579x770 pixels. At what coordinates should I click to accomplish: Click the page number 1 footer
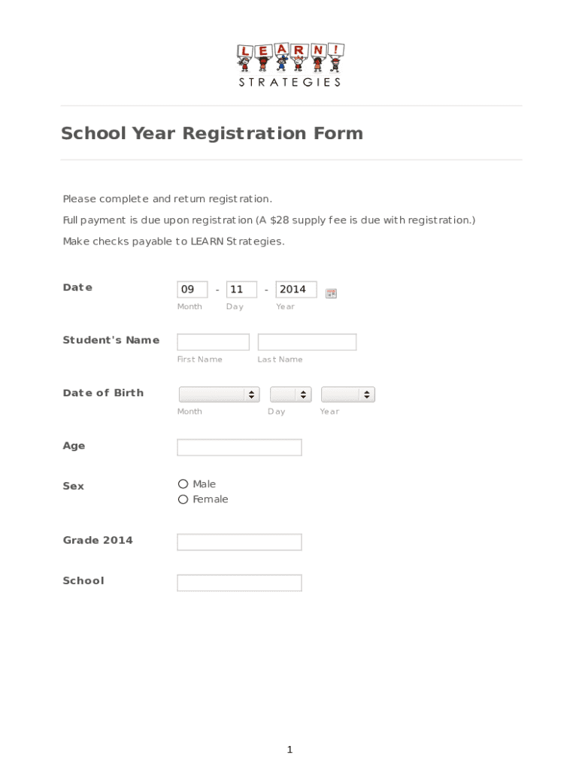(289, 750)
